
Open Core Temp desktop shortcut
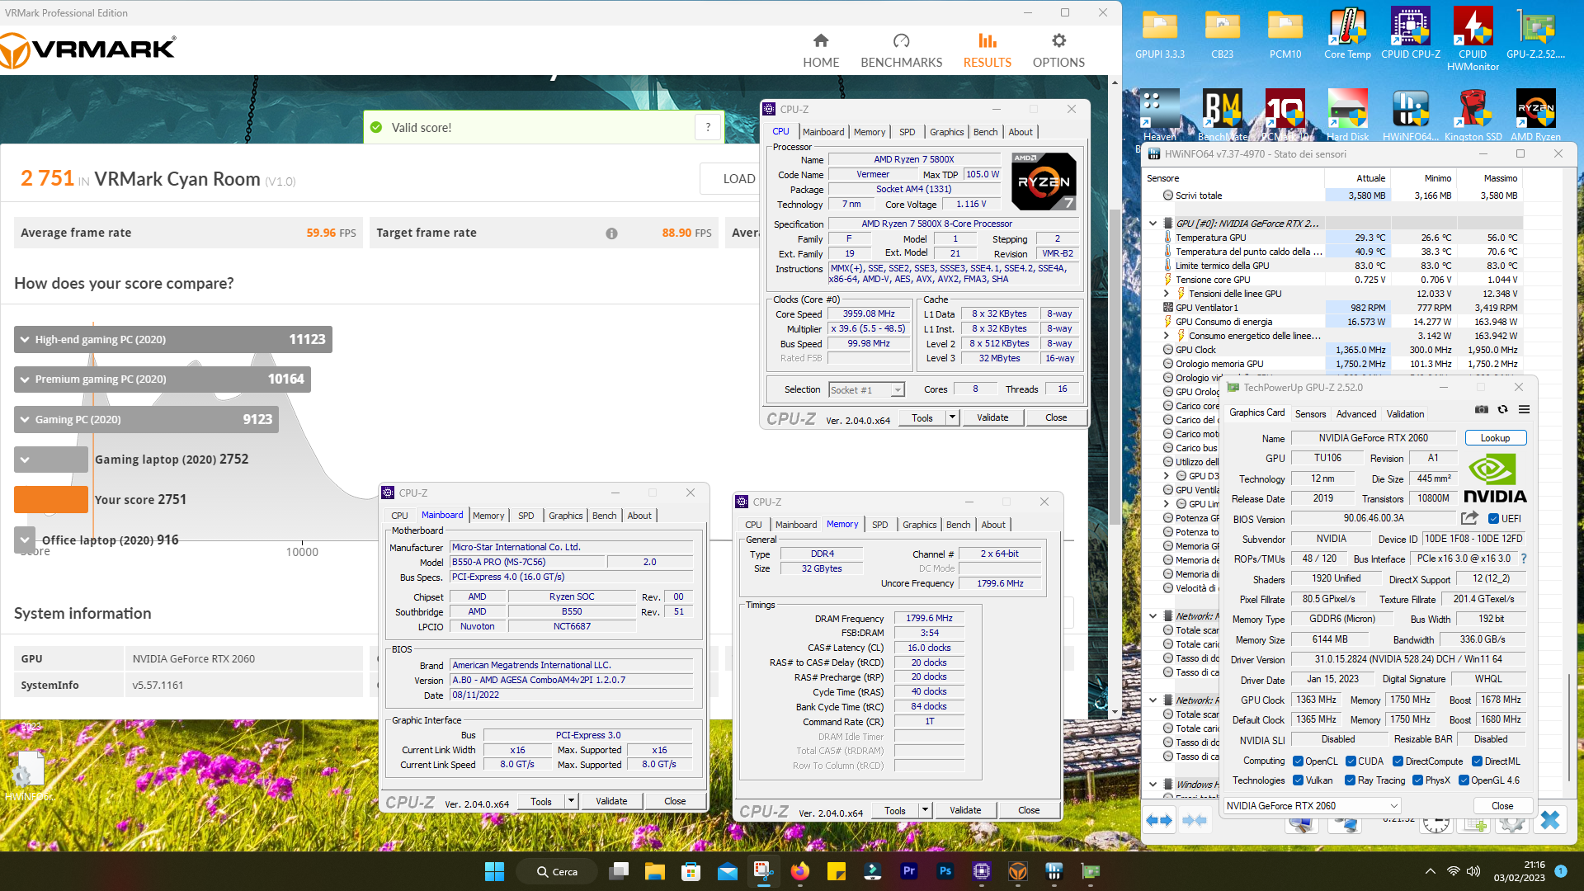coord(1347,35)
